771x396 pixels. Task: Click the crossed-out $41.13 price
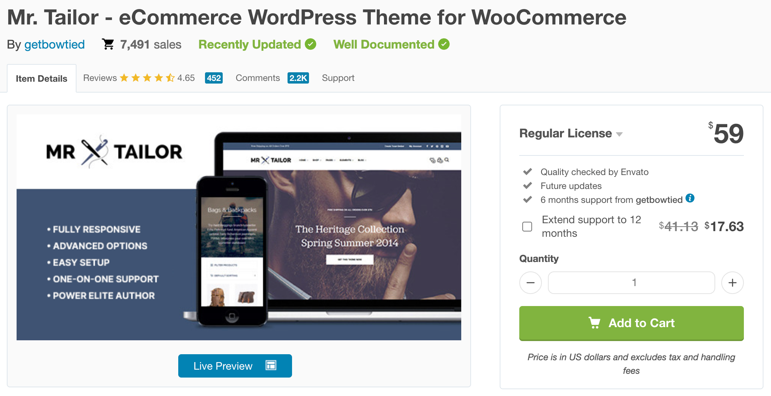point(678,226)
